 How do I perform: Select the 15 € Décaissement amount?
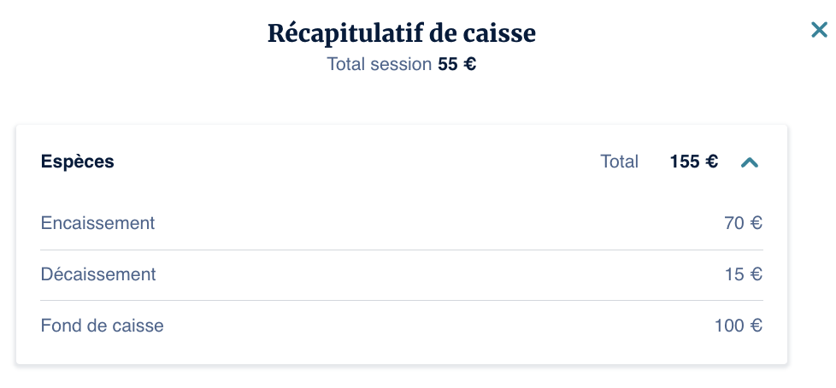[743, 274]
